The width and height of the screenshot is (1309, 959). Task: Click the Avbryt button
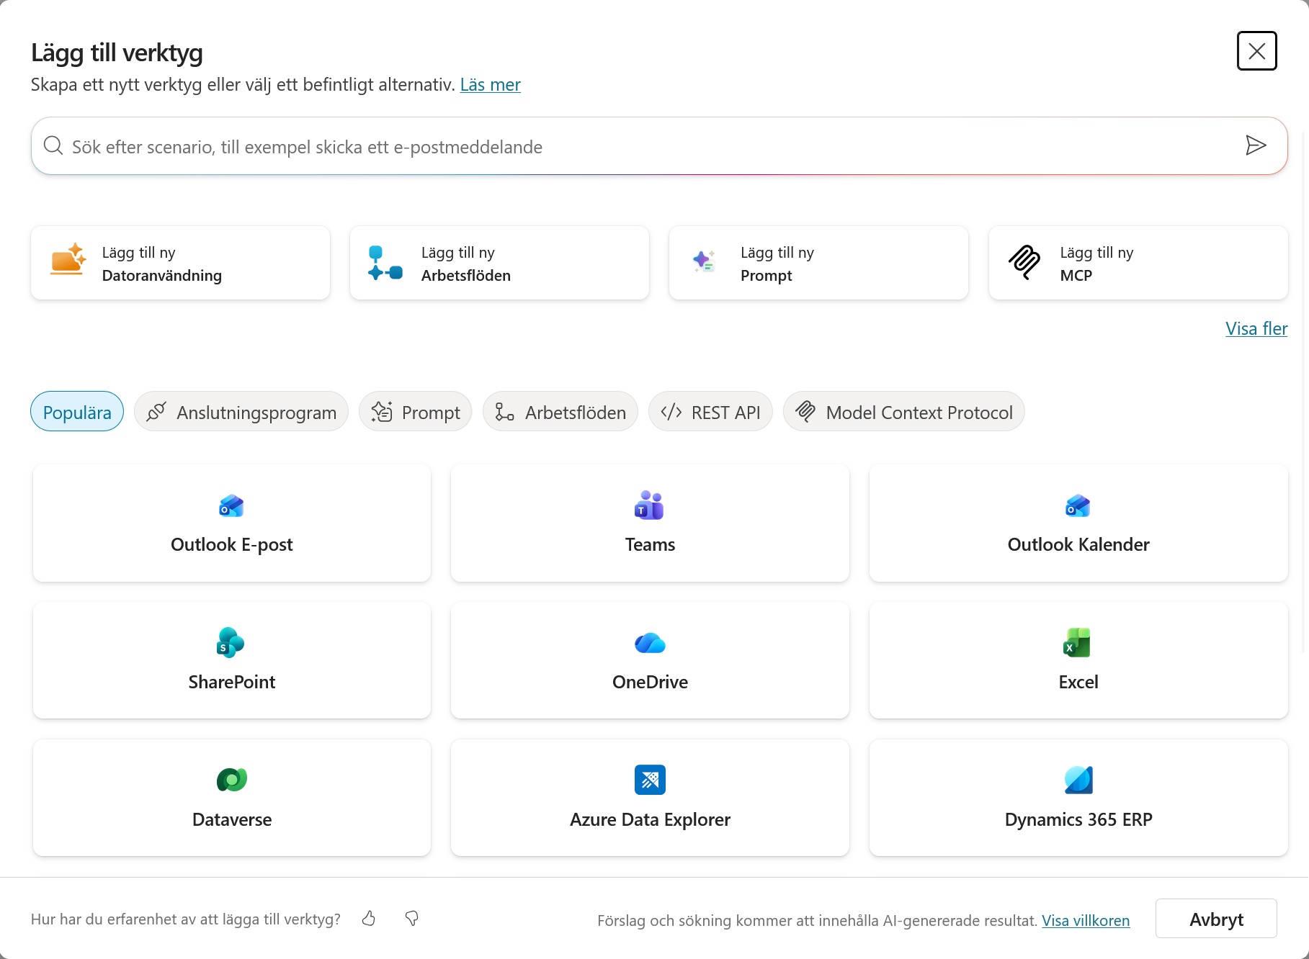1216,919
